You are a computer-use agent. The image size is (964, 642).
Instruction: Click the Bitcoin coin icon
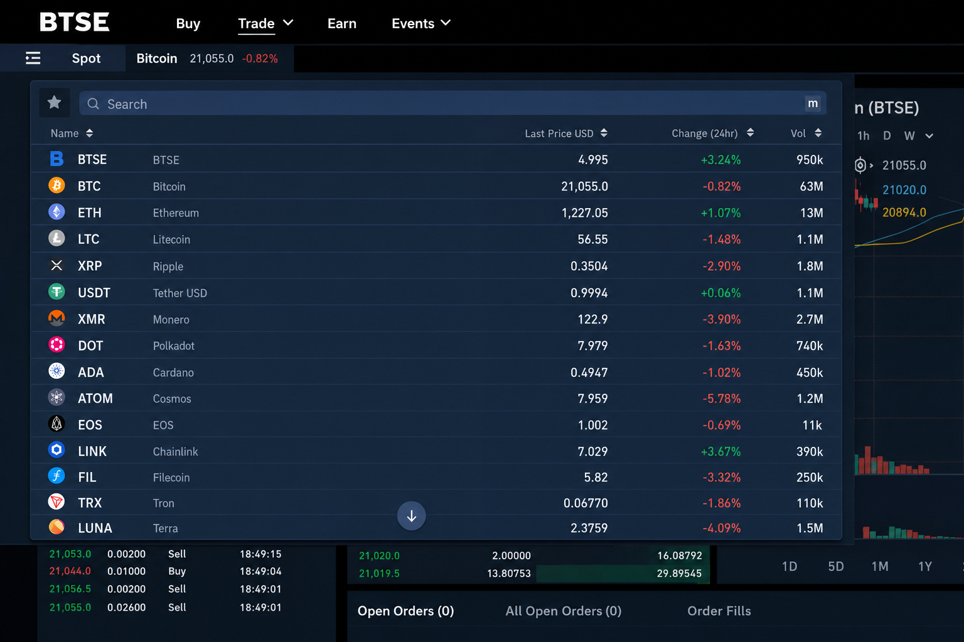click(56, 186)
